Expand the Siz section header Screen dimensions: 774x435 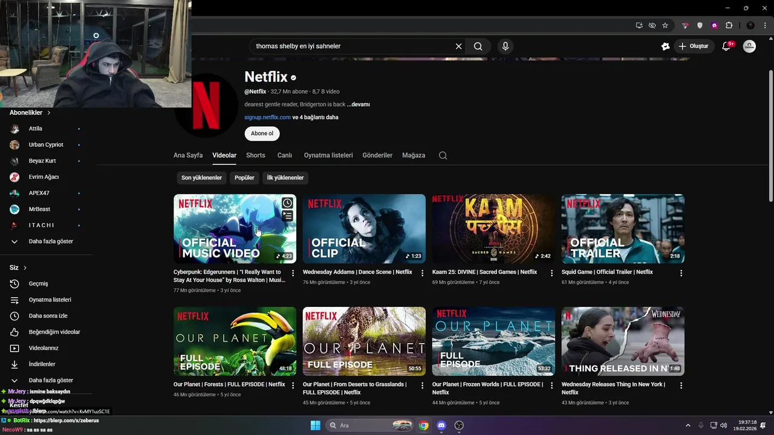[x=18, y=268]
